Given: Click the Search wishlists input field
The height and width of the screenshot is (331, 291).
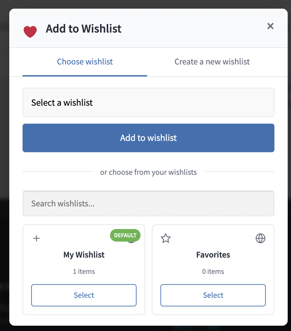Looking at the screenshot, I should pyautogui.click(x=148, y=203).
